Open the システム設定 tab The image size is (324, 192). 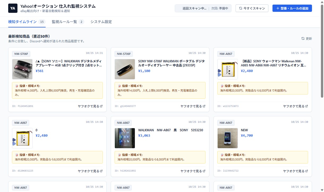click(x=101, y=22)
